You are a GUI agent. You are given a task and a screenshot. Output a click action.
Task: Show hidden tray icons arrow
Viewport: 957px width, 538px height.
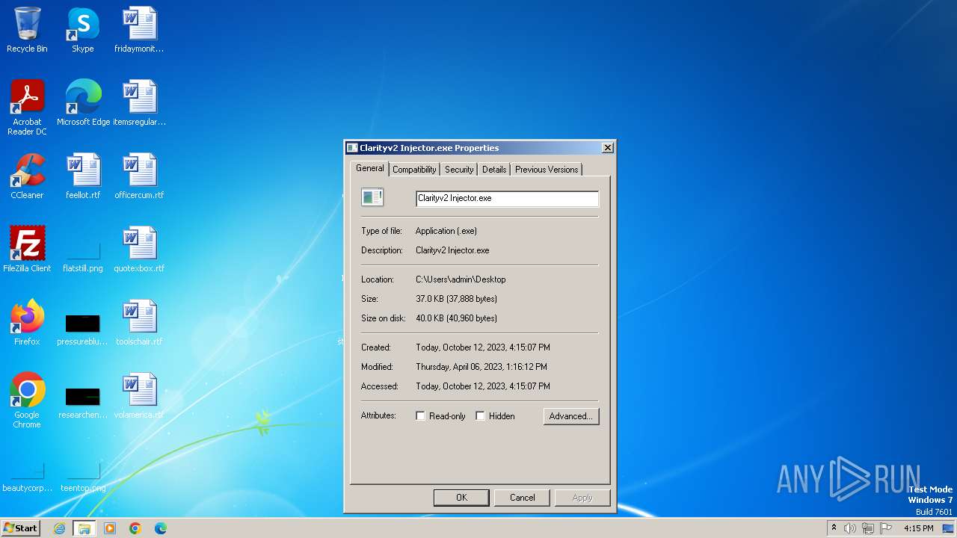(x=834, y=528)
